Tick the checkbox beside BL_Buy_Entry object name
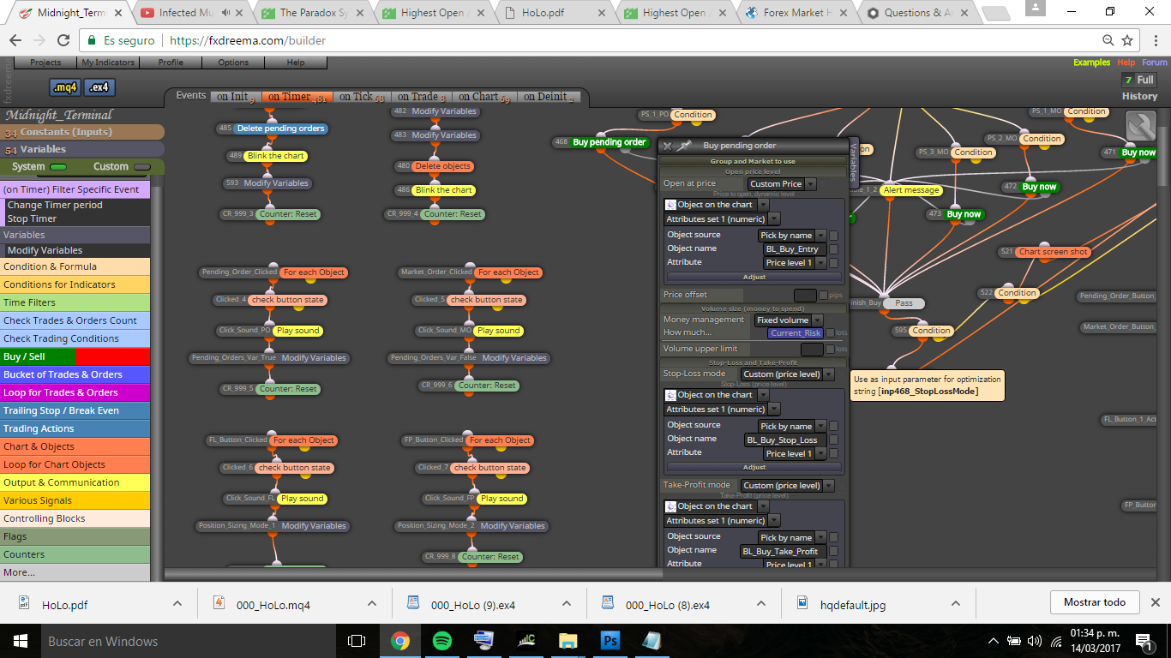The width and height of the screenshot is (1171, 658). pos(833,249)
